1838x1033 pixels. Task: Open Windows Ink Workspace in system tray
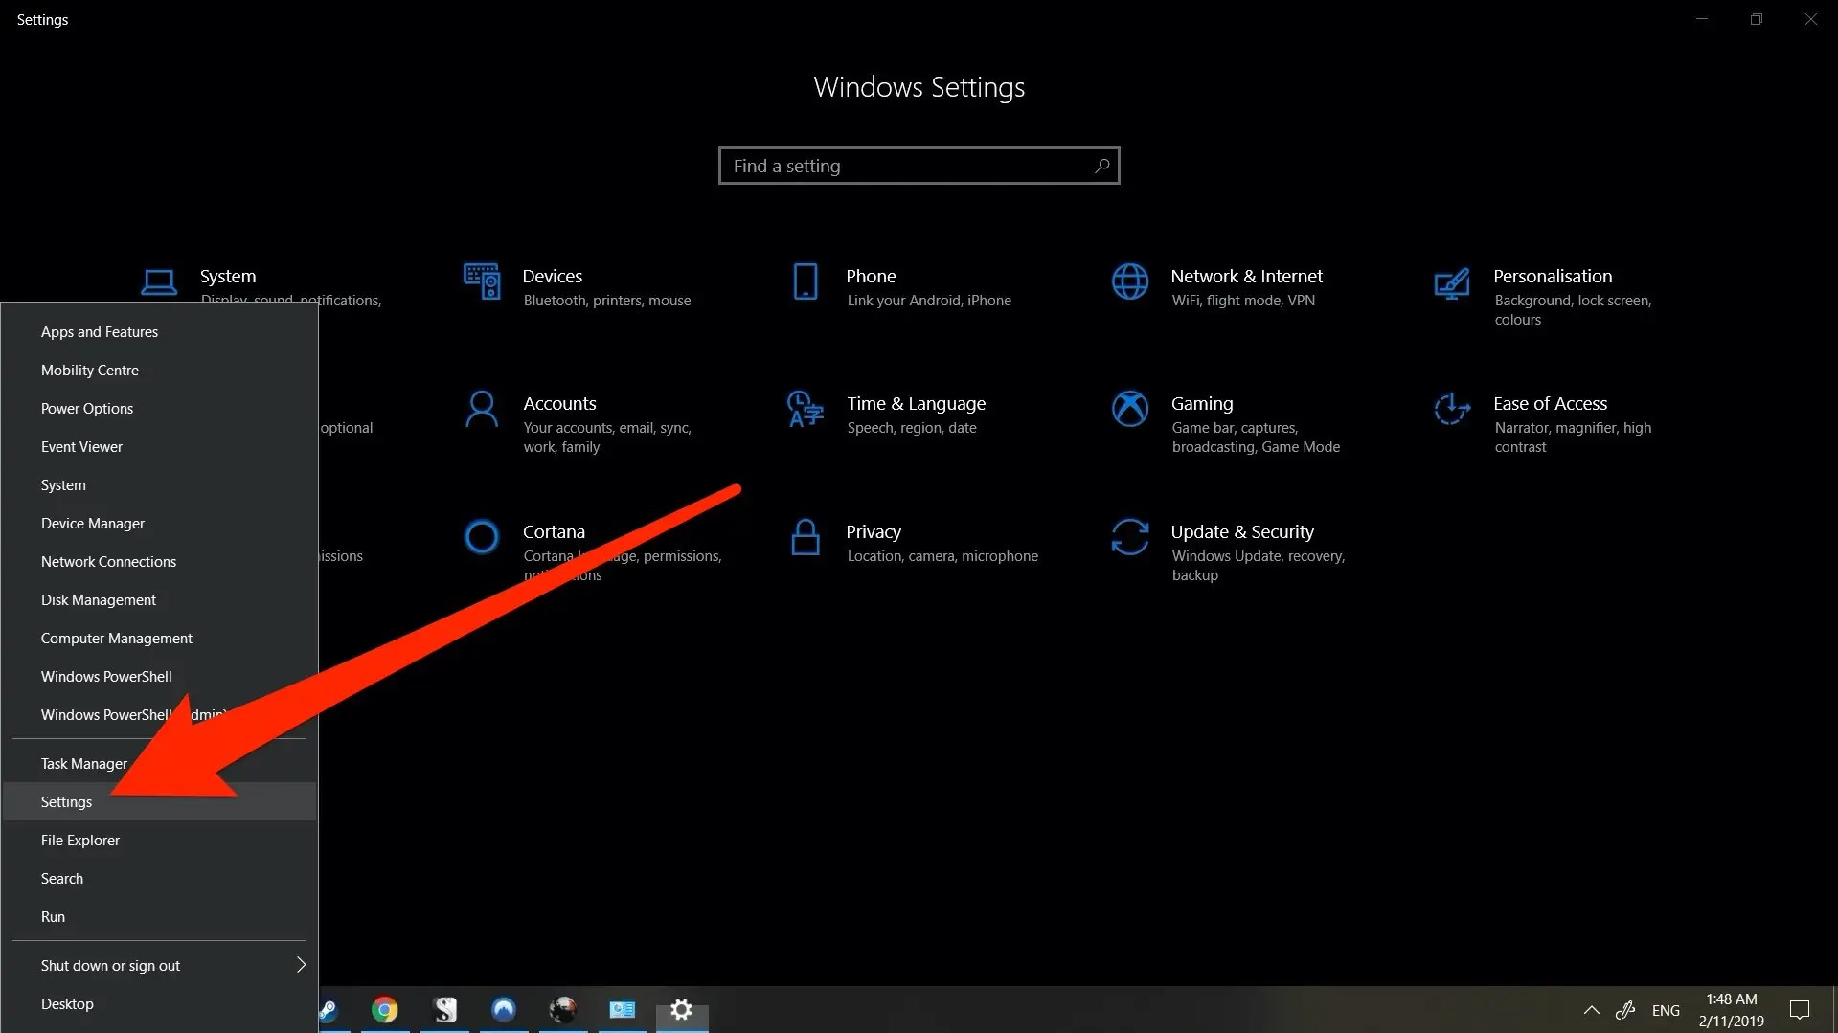pos(1625,1010)
